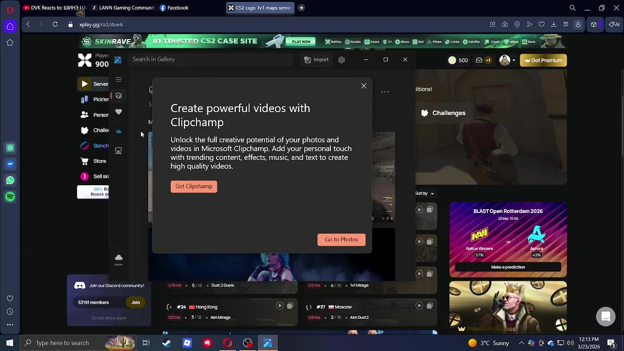Open a new browser tab
624x351 pixels.
[x=301, y=8]
